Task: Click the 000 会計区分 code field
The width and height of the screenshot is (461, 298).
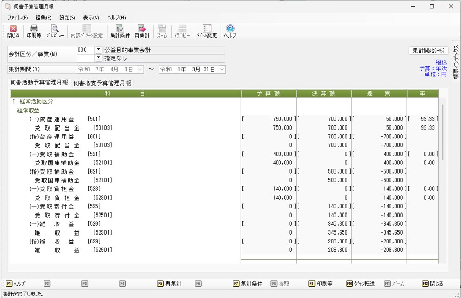Action: pyautogui.click(x=85, y=50)
